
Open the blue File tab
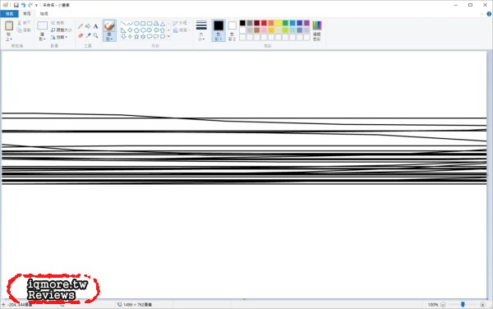pos(9,14)
